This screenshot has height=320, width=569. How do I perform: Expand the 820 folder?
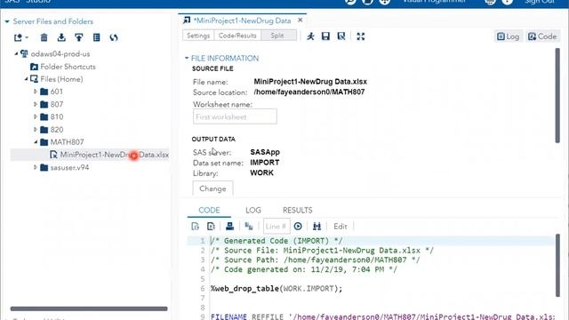pos(36,130)
